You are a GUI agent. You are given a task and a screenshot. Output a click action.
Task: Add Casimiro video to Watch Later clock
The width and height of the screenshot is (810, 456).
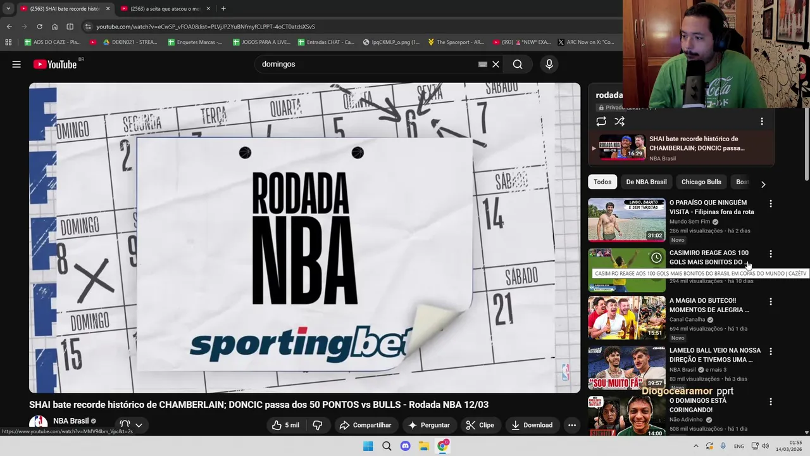[x=656, y=258]
